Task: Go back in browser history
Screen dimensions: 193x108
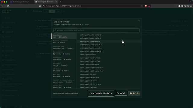Action: [x=2, y=6]
